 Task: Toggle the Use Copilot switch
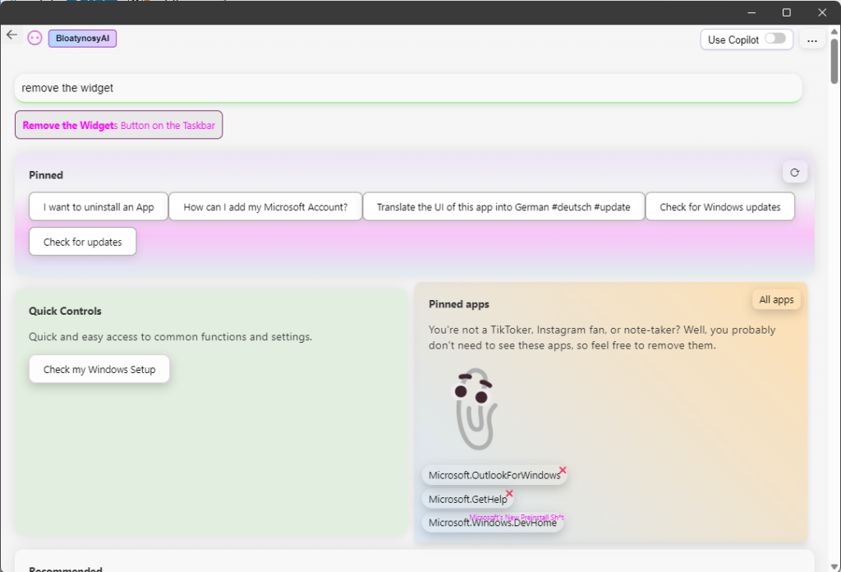click(x=774, y=39)
